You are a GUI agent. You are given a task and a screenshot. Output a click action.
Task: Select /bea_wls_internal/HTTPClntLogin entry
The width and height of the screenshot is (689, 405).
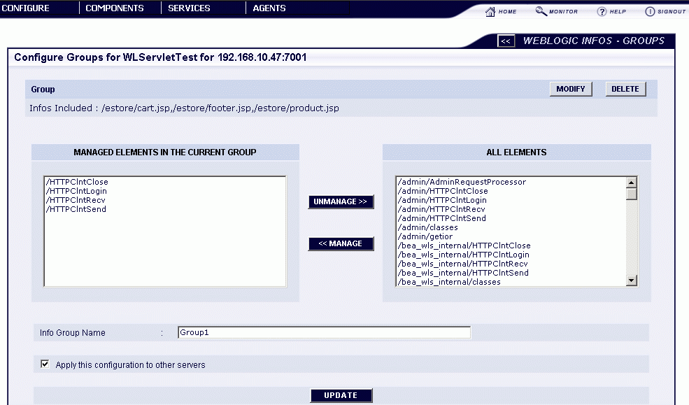pos(463,255)
